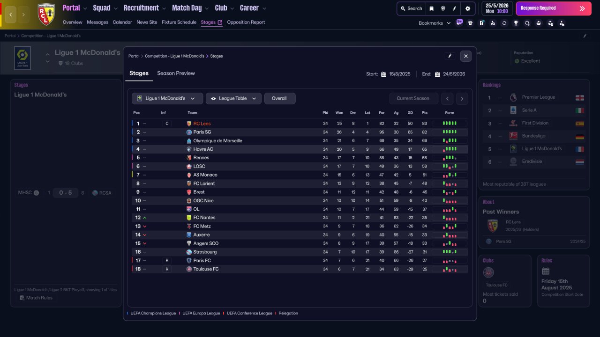Open the Overview sub-menu item
This screenshot has height=337, width=600.
[x=72, y=22]
